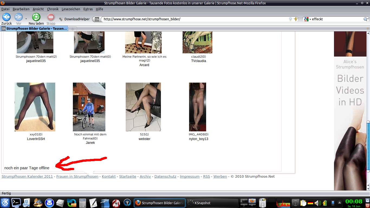Open the Lesezeichen menu
Screen dimensions: 370x208
click(x=71, y=9)
